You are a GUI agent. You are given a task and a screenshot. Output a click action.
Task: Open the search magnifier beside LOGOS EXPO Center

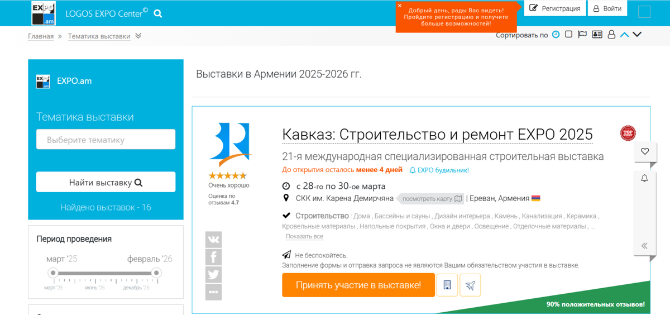[x=158, y=13]
